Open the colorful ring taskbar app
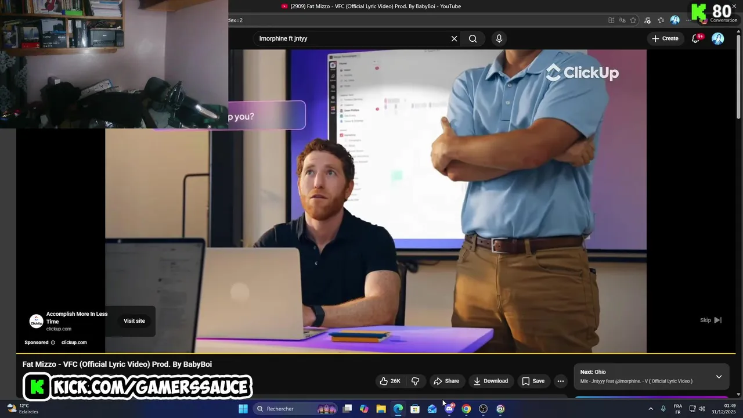The width and height of the screenshot is (743, 418). pyautogui.click(x=500, y=409)
